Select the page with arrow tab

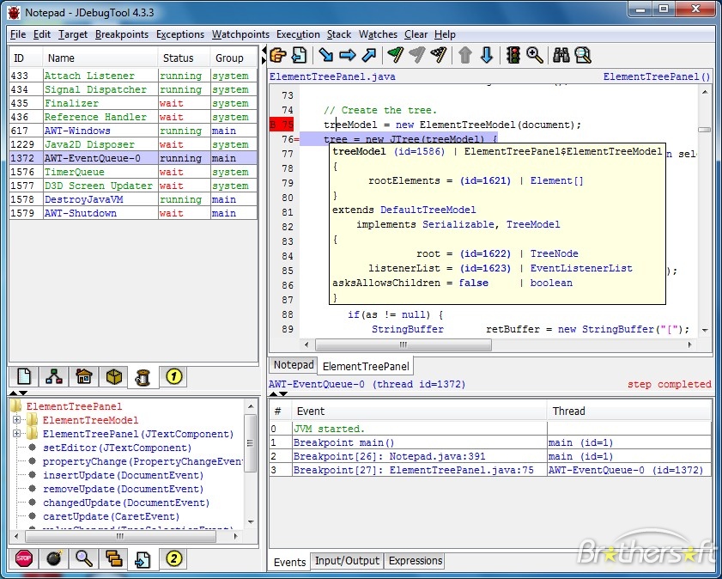pos(143,559)
